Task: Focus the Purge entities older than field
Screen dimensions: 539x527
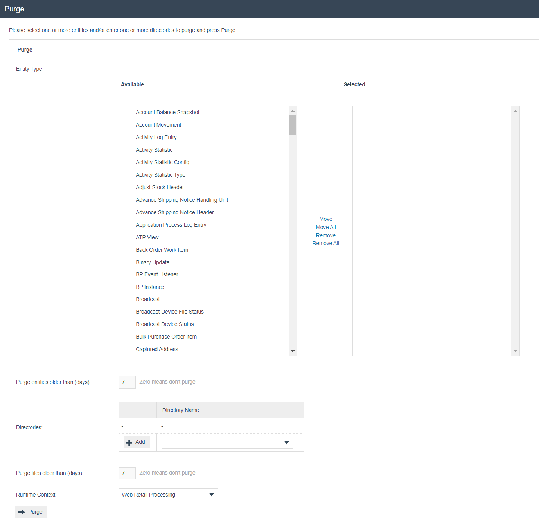Action: pyautogui.click(x=127, y=382)
